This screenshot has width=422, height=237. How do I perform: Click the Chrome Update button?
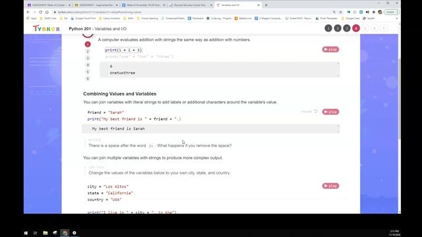[391, 12]
